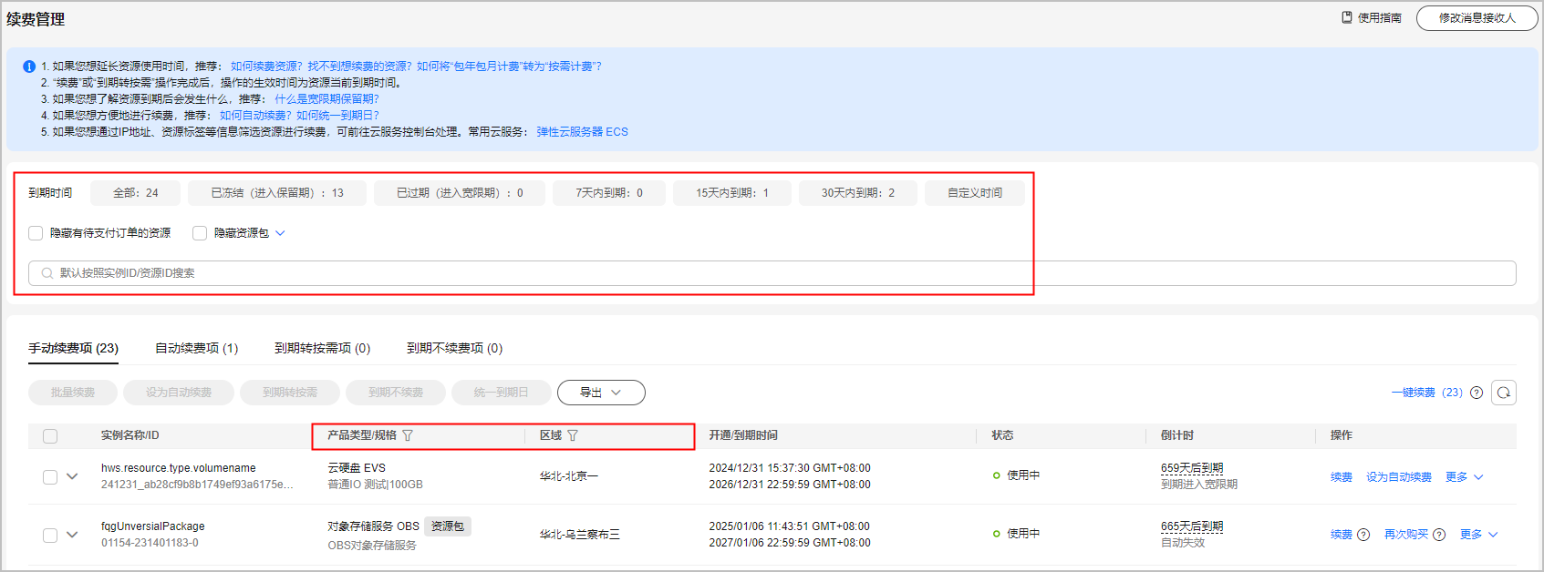Click 续费 for the 云硬盘 EVS row
Screen dimensions: 1544x572
(x=1341, y=477)
